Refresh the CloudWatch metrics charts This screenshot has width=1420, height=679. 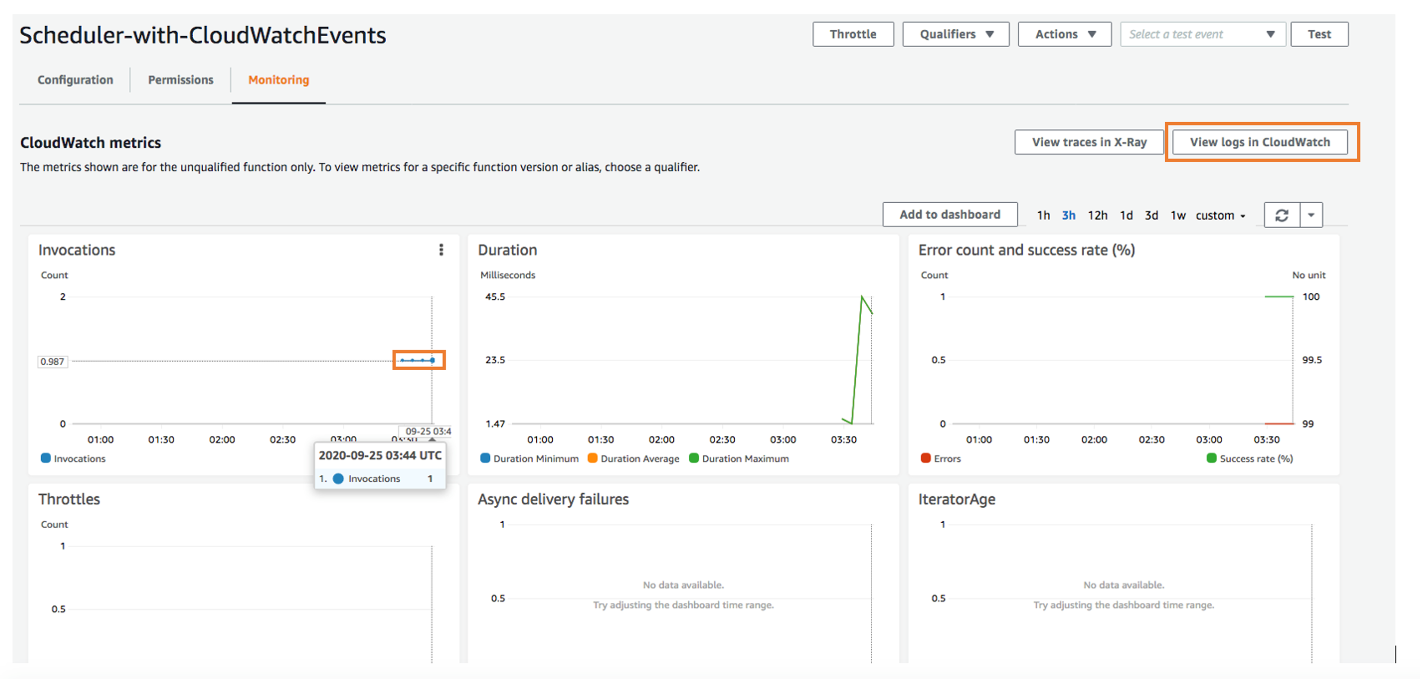click(1282, 214)
